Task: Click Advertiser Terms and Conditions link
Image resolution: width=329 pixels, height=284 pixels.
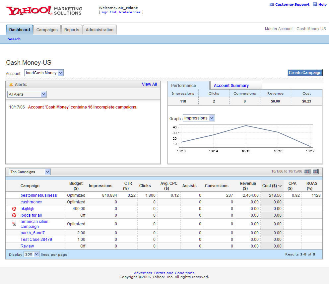Action: [x=164, y=273]
